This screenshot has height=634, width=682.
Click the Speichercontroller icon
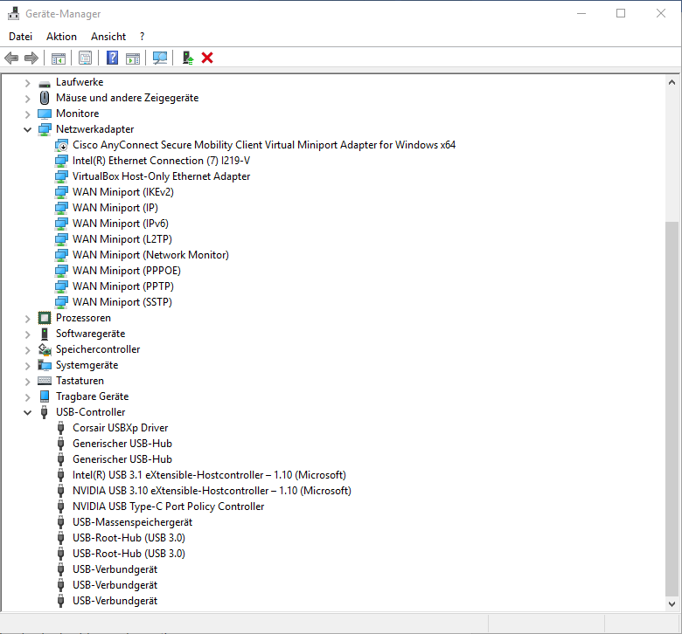45,349
